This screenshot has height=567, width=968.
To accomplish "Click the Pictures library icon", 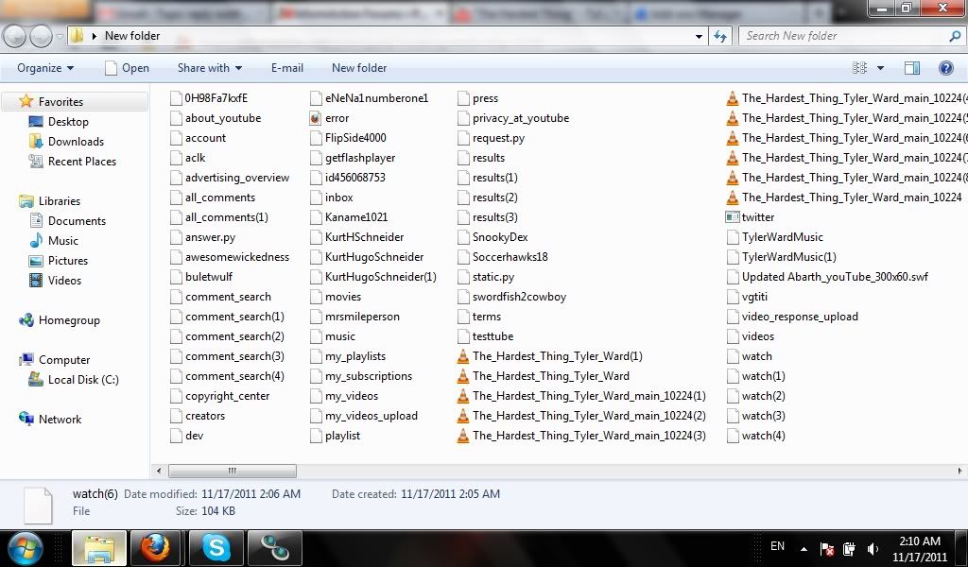I will click(x=36, y=261).
